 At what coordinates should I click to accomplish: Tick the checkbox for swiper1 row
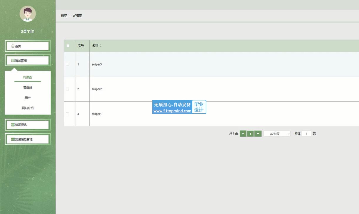68,114
